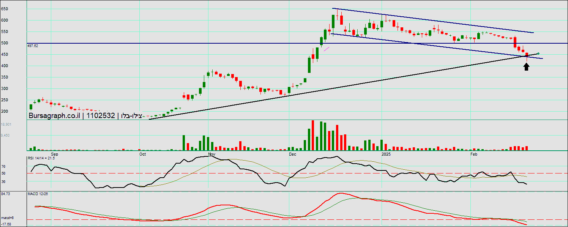The height and width of the screenshot is (227, 568).
Task: Click the tallest red volume bar
Action: click(x=313, y=135)
